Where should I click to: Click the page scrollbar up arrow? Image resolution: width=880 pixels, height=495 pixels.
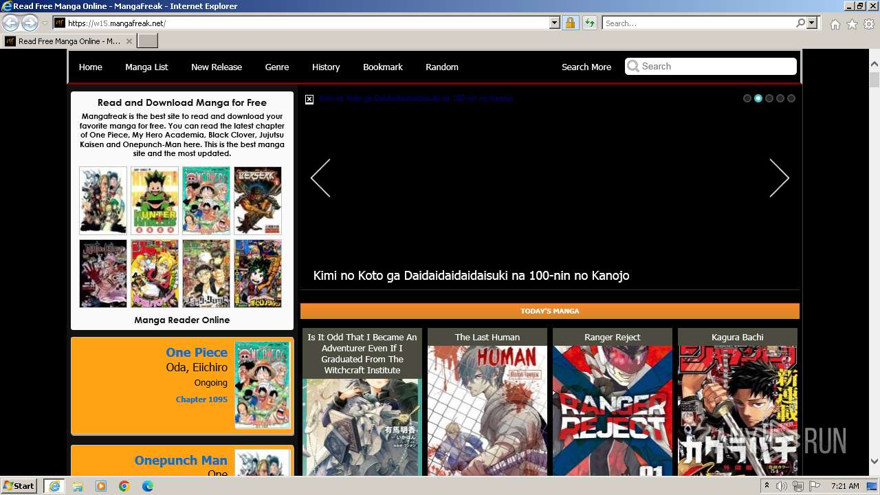874,64
